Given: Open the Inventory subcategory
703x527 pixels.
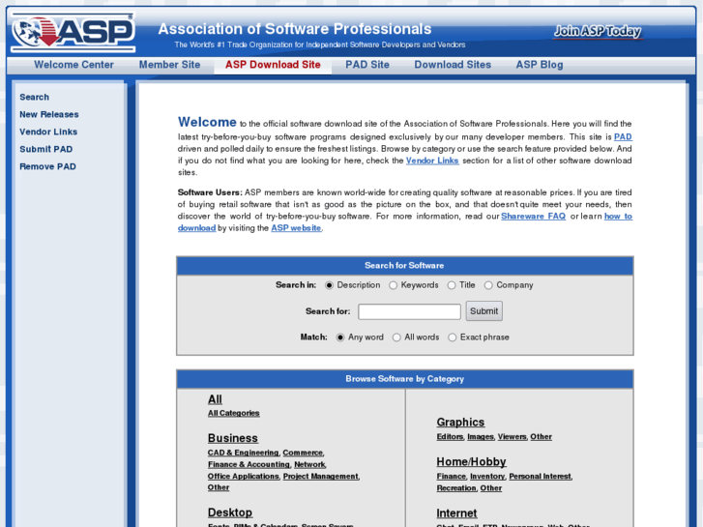Looking at the screenshot, I should pyautogui.click(x=487, y=477).
